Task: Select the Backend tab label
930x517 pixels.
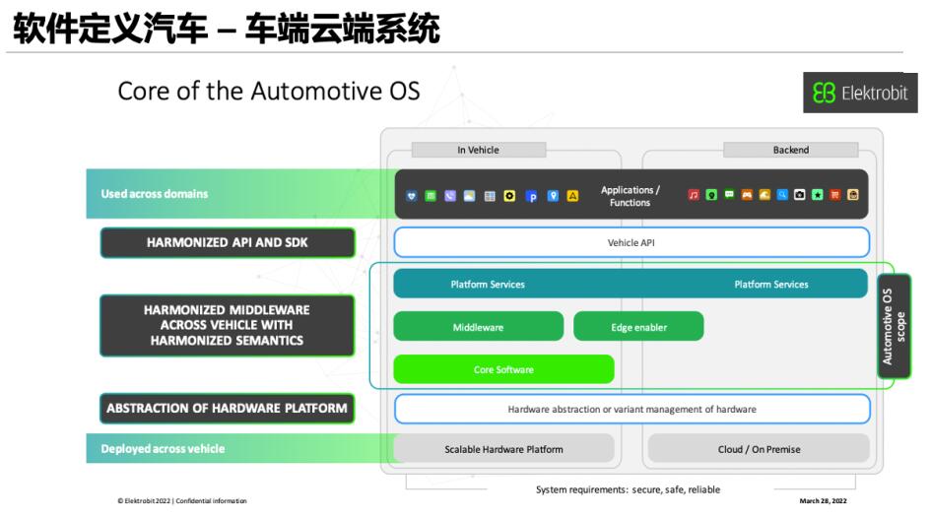Action: (x=790, y=150)
